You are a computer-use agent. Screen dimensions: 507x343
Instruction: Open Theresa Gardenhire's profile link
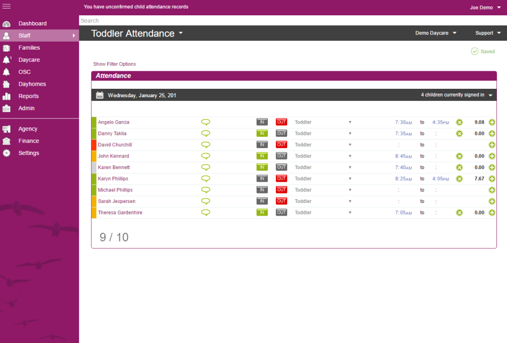120,212
